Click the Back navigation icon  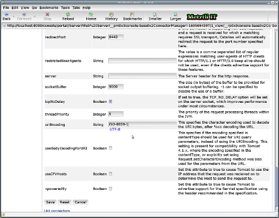click(6, 14)
